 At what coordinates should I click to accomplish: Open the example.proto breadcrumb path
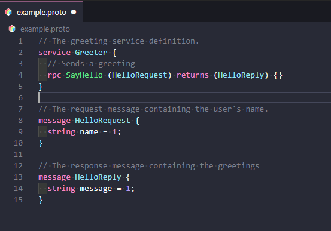coord(45,29)
